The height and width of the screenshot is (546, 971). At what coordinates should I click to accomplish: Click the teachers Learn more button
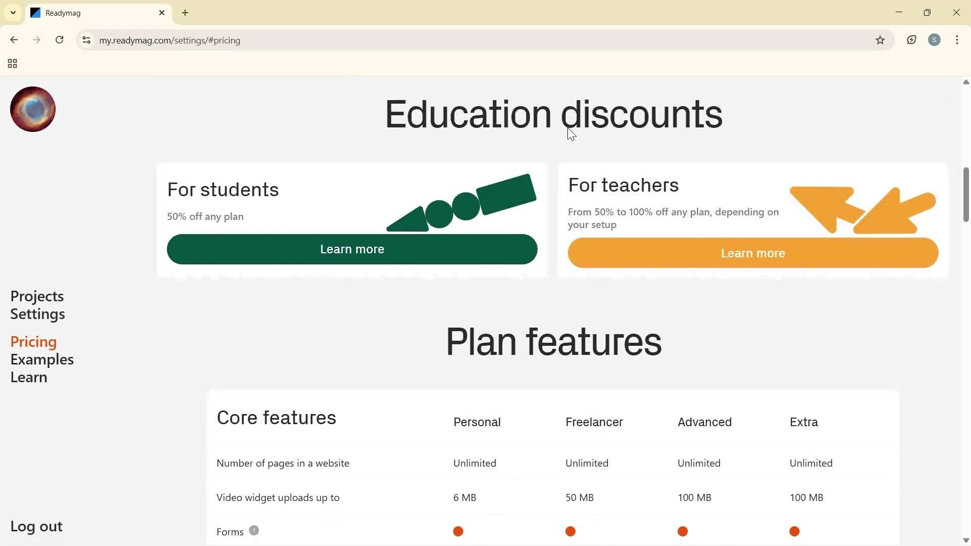click(x=753, y=253)
